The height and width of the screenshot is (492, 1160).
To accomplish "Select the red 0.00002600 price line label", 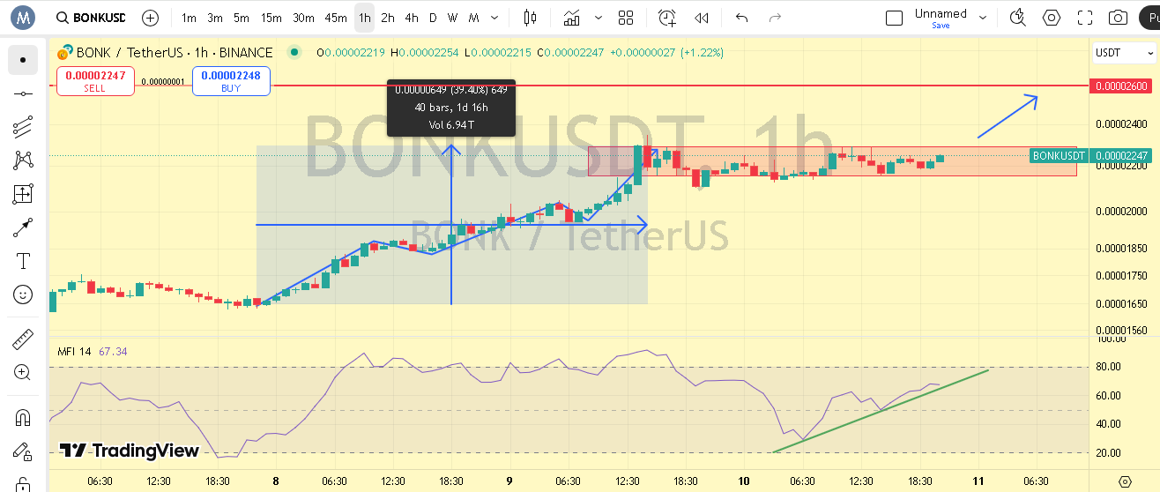I will (1122, 86).
